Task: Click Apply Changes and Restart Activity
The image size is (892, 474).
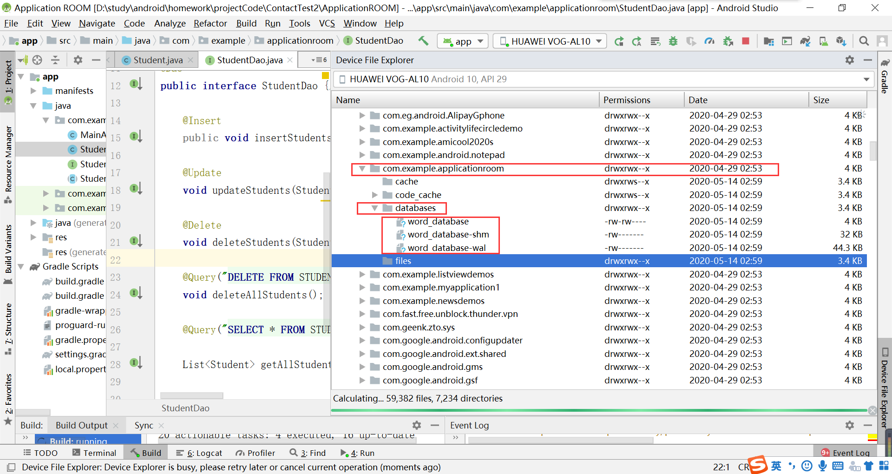Action: click(619, 41)
